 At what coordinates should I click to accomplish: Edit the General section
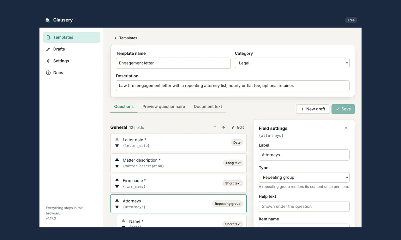pos(238,127)
